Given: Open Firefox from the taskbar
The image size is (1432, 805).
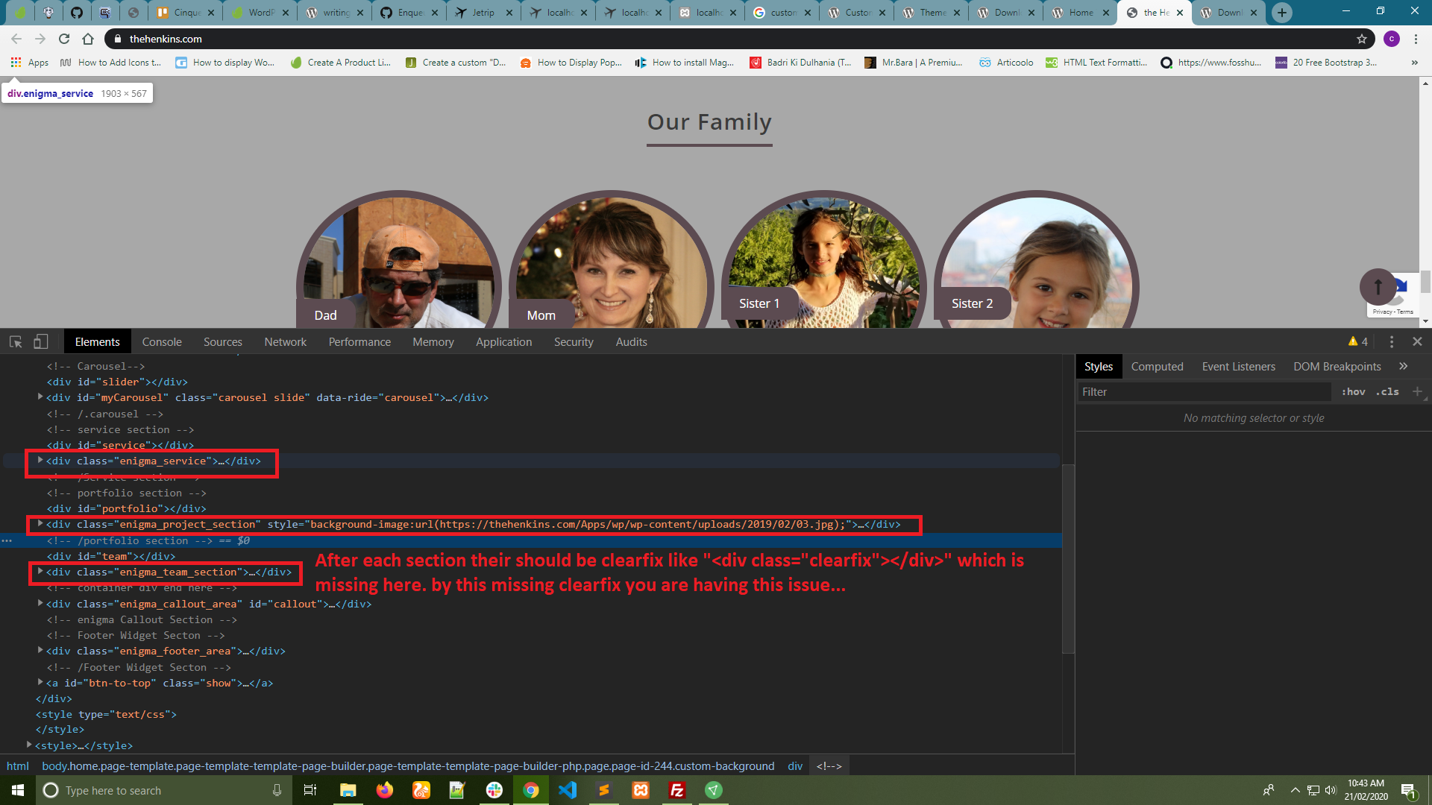Looking at the screenshot, I should coord(385,790).
